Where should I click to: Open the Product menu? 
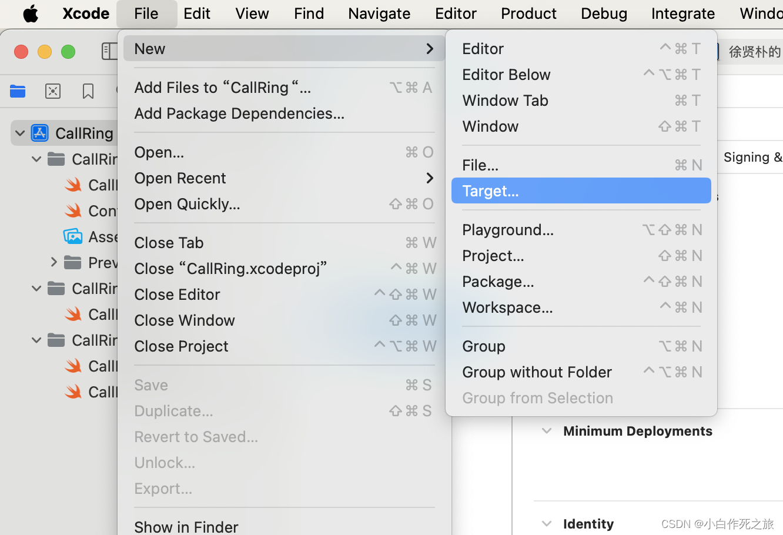pos(528,13)
